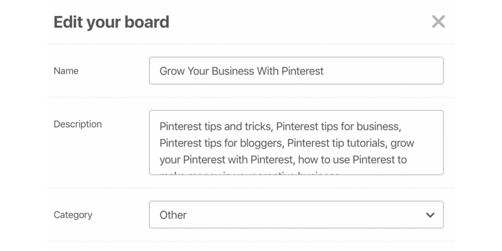Click the selected 'Other' category text
Screen dimensions: 502x251
[173, 215]
